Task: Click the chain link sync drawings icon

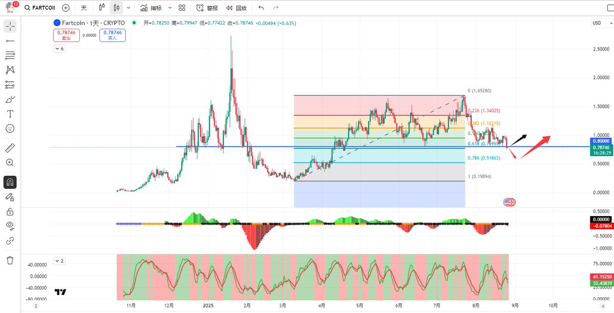Action: coord(10,240)
